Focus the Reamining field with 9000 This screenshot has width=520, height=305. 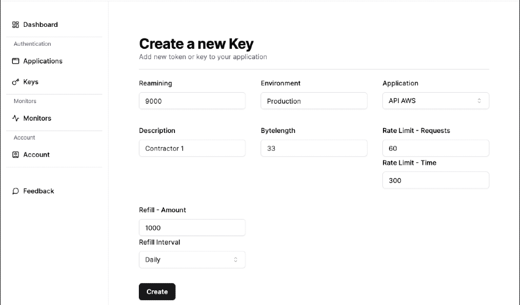click(x=192, y=101)
